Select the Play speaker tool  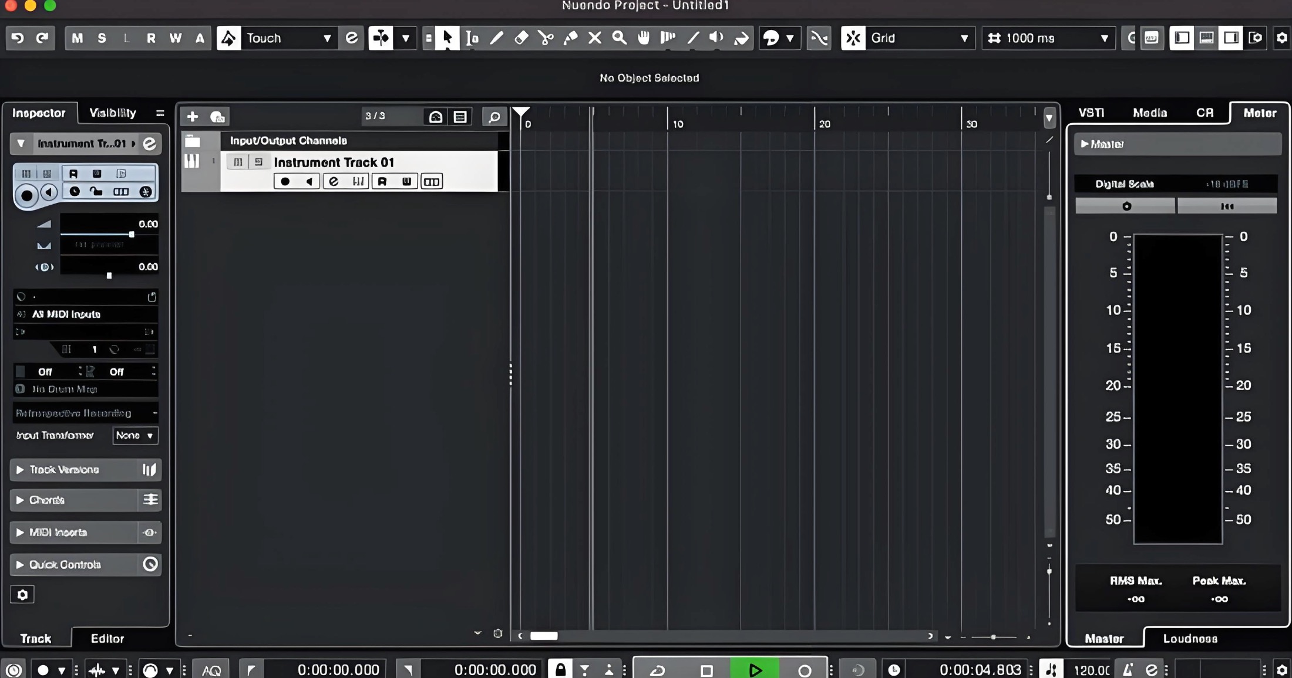pyautogui.click(x=717, y=38)
